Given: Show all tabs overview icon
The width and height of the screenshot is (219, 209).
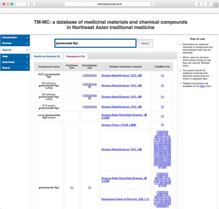Looking at the screenshot, I should (208, 4).
